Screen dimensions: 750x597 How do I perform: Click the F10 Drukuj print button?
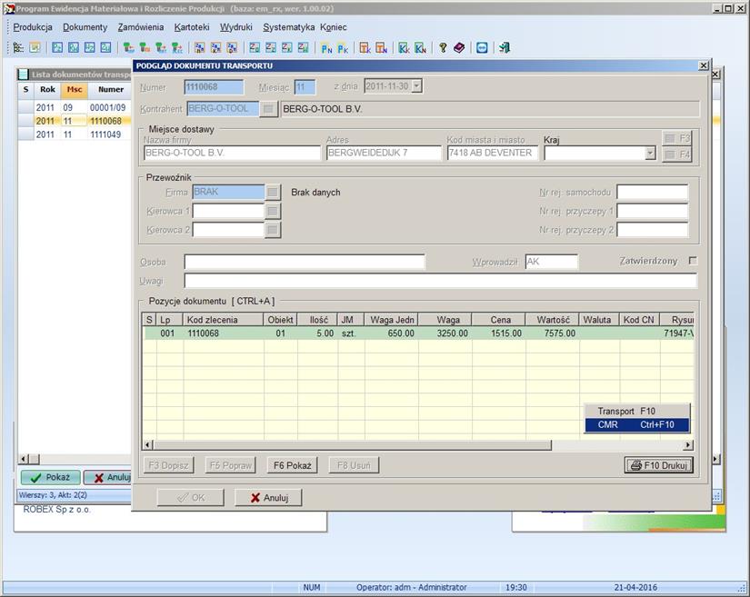click(658, 465)
